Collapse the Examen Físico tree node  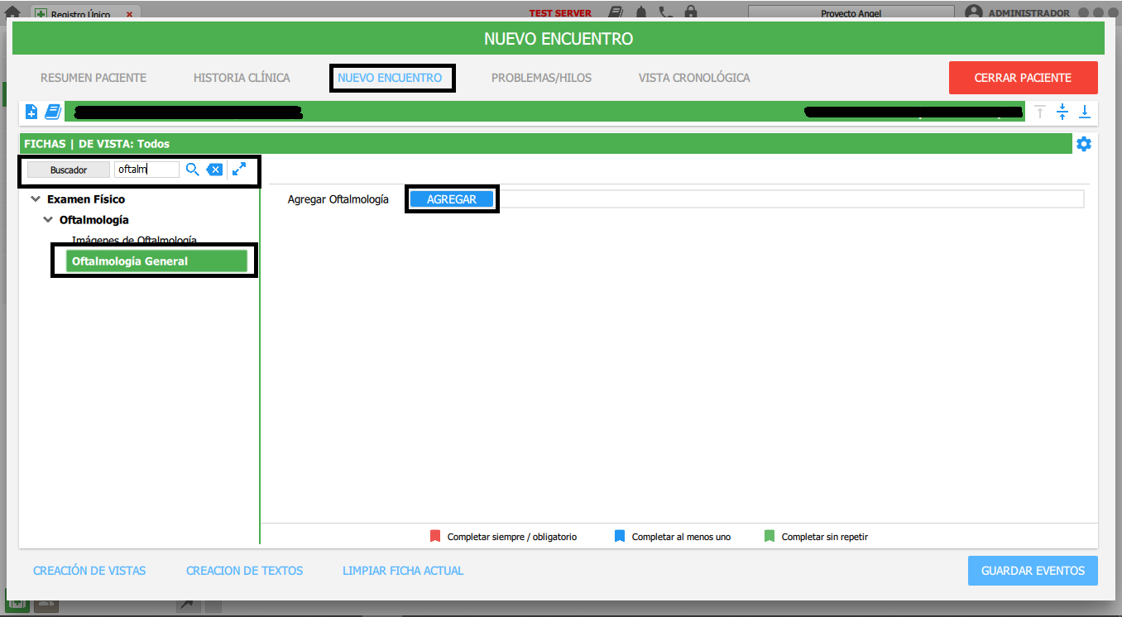(36, 199)
